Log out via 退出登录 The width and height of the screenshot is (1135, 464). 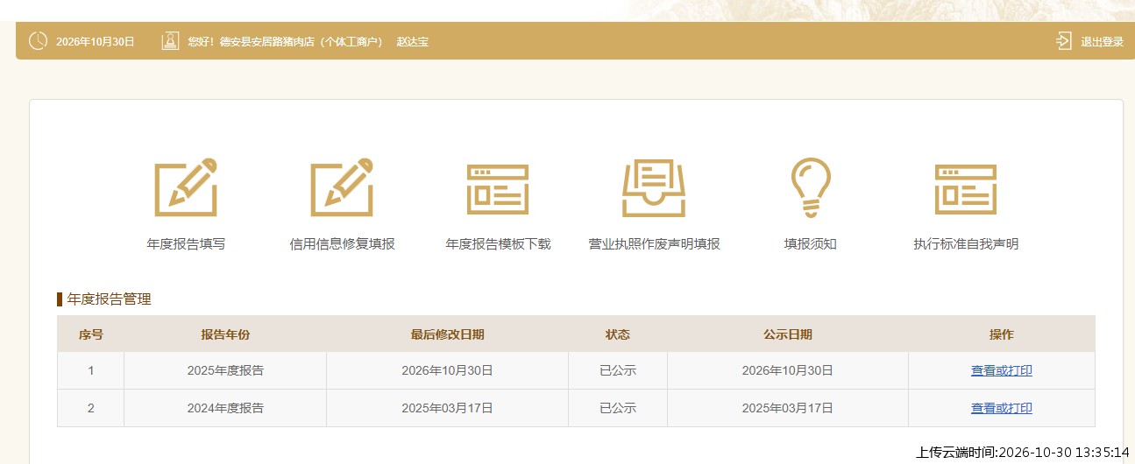pos(1102,42)
